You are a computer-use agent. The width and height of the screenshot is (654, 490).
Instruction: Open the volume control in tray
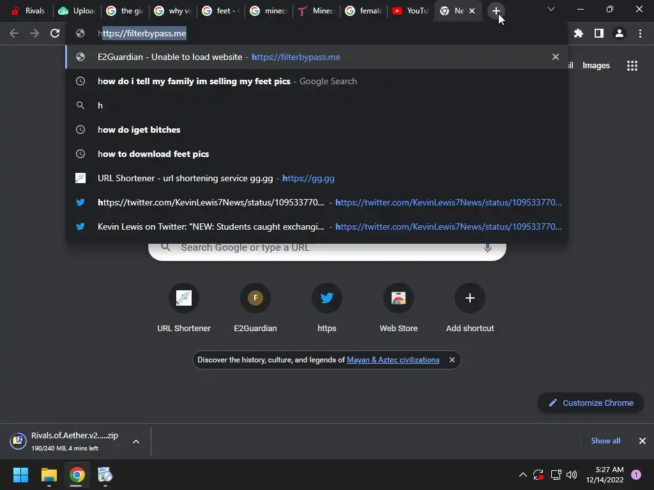click(x=572, y=475)
